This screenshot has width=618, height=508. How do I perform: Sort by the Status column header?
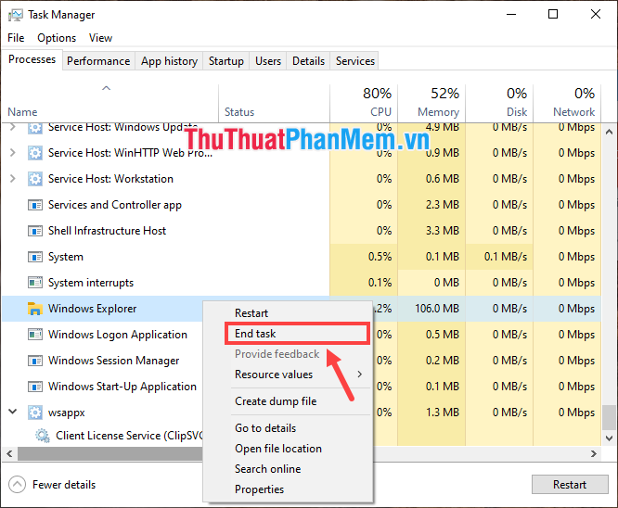pyautogui.click(x=274, y=103)
